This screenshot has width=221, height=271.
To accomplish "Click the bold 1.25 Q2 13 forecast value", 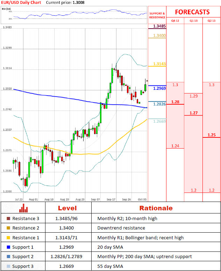I will point(212,135).
